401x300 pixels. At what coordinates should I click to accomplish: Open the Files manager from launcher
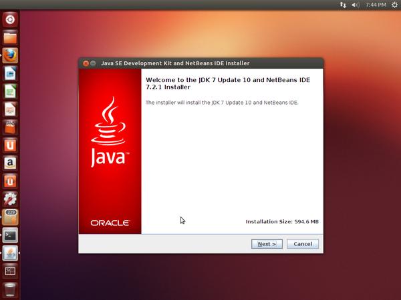tap(10, 37)
